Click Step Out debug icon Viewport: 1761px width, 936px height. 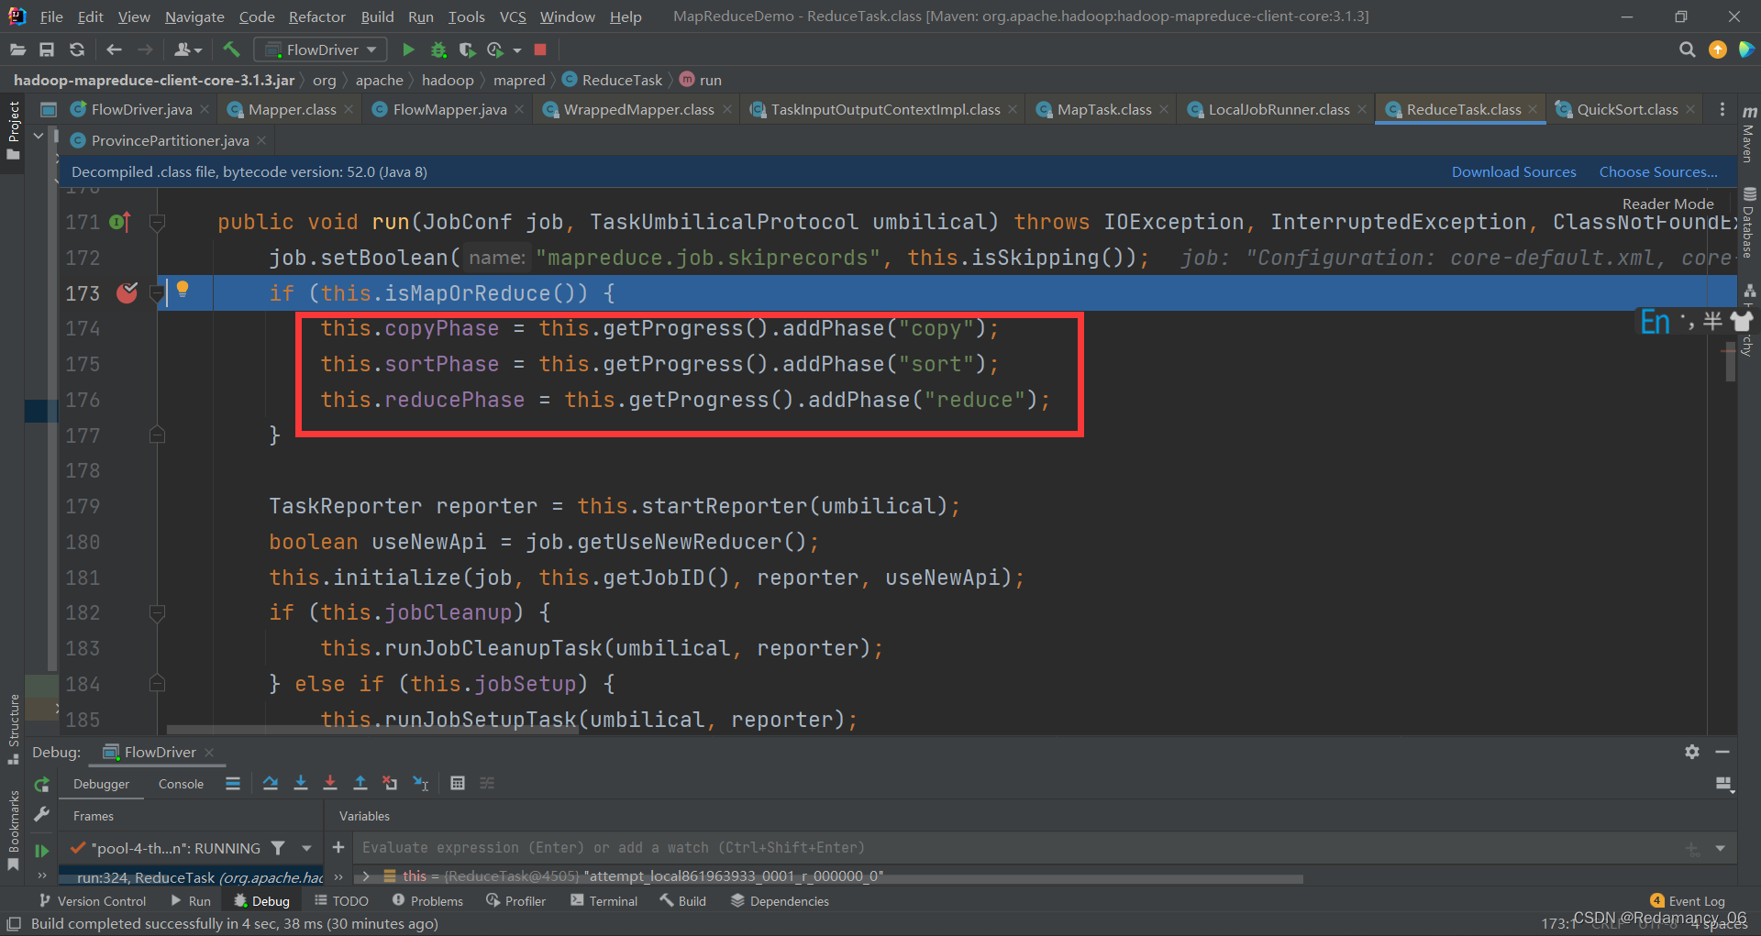(360, 783)
